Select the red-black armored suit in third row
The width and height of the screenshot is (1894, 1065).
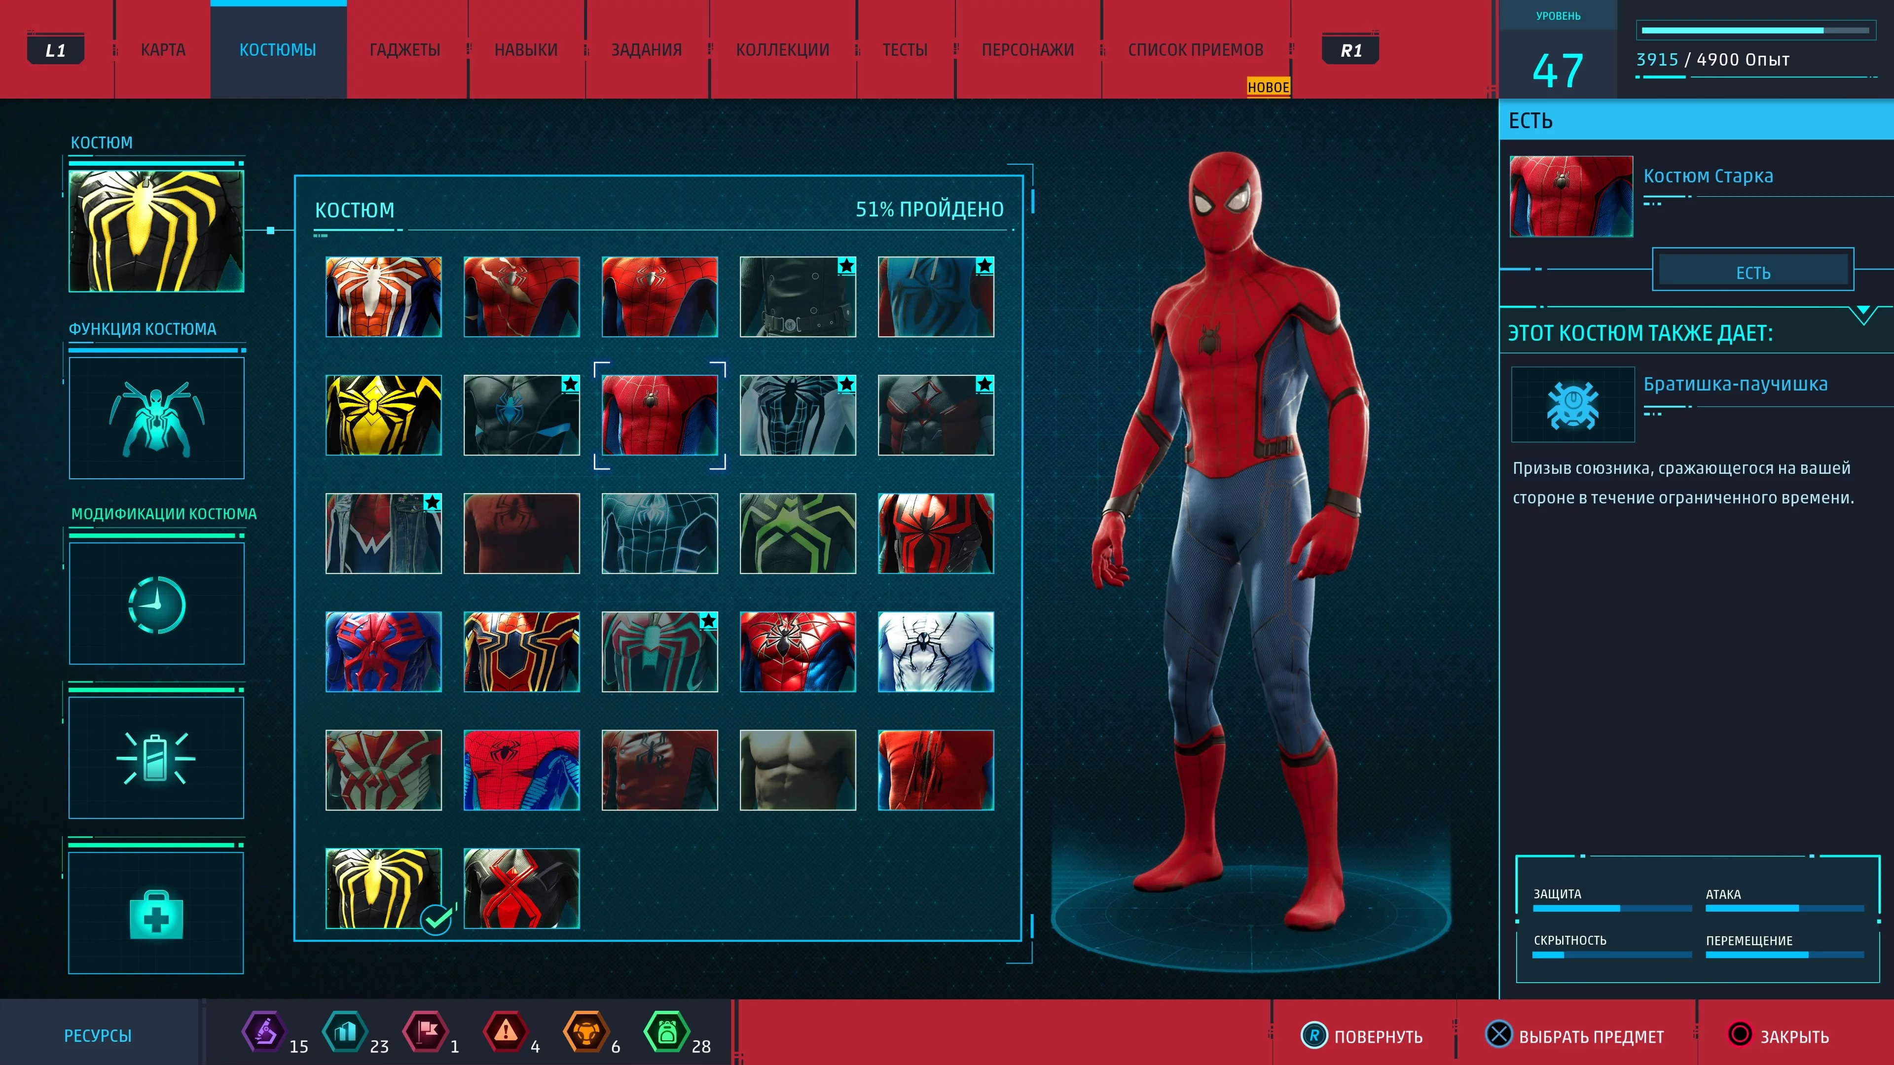936,533
